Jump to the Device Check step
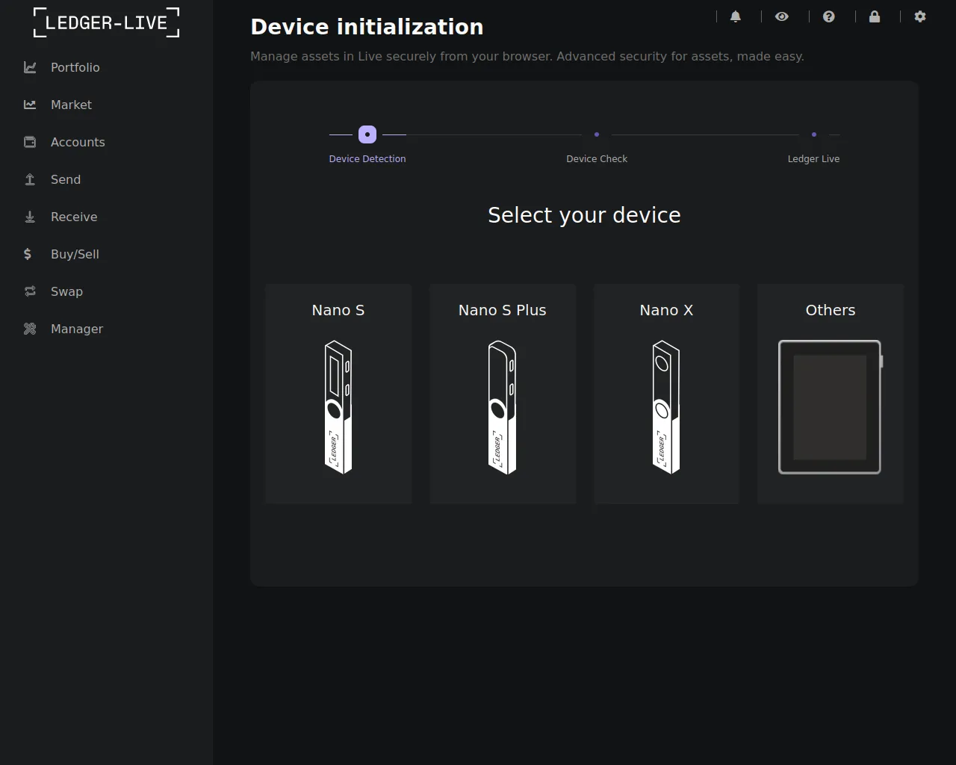The height and width of the screenshot is (765, 956). [597, 134]
